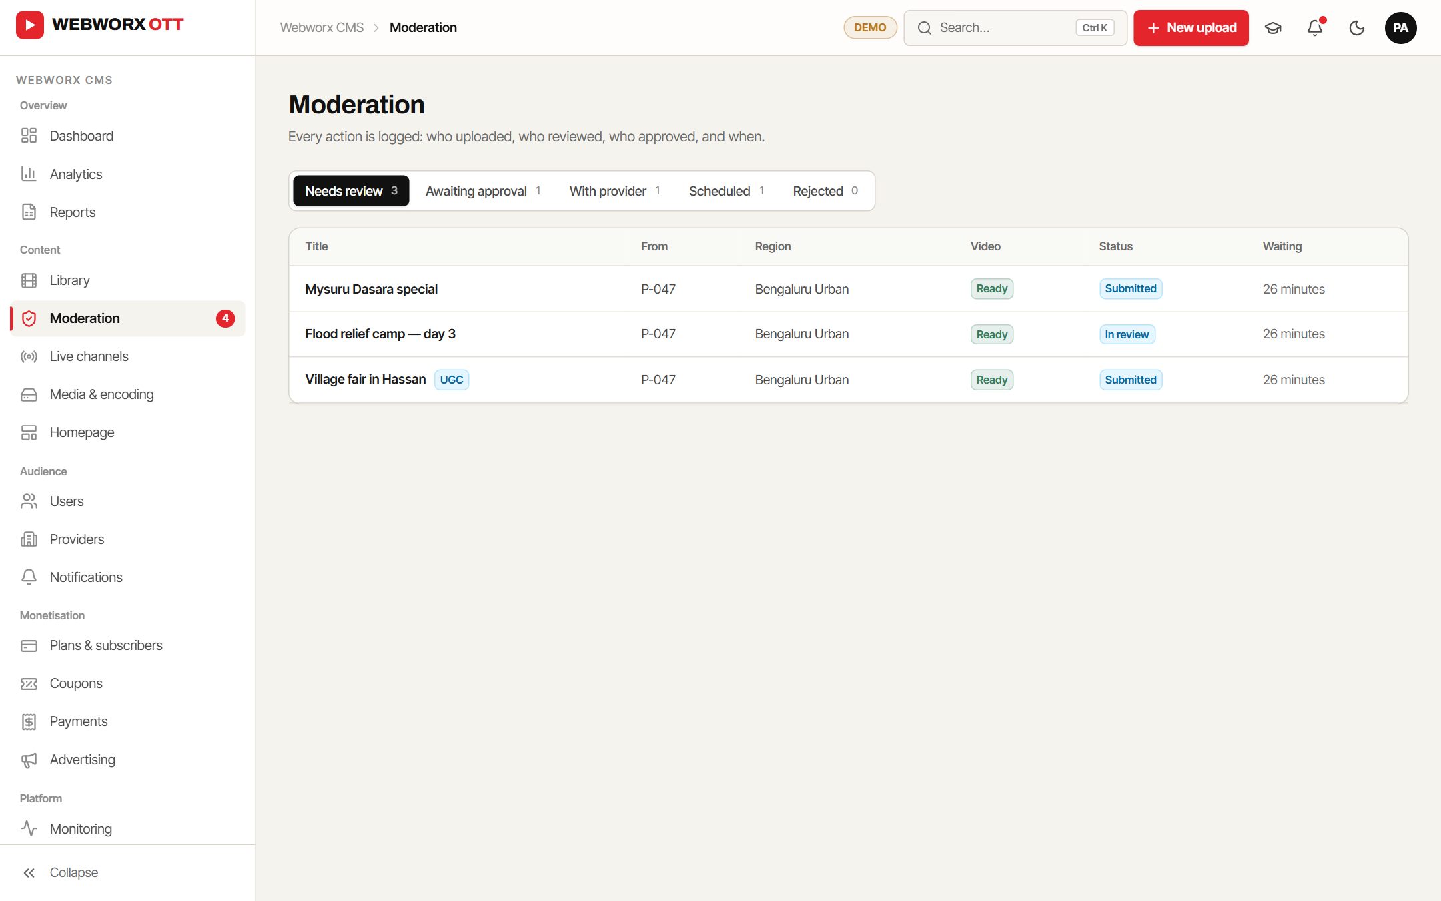This screenshot has height=901, width=1441.
Task: Open the PA profile avatar menu
Action: 1400,28
